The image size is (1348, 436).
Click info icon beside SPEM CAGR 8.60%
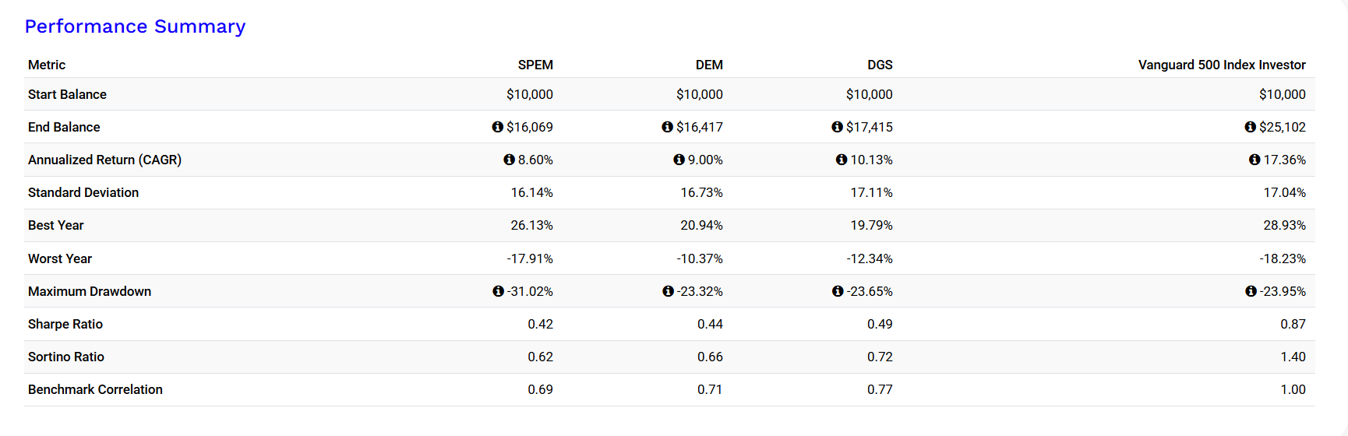coord(509,160)
